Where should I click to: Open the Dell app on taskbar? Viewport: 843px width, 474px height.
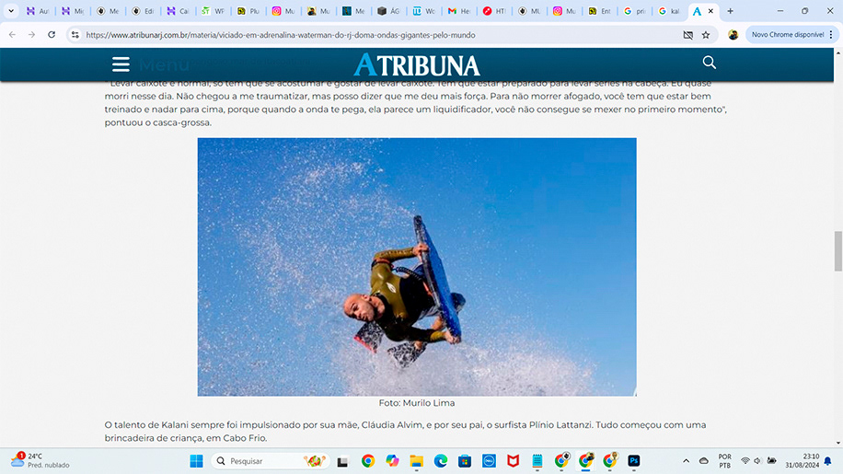coord(489,461)
